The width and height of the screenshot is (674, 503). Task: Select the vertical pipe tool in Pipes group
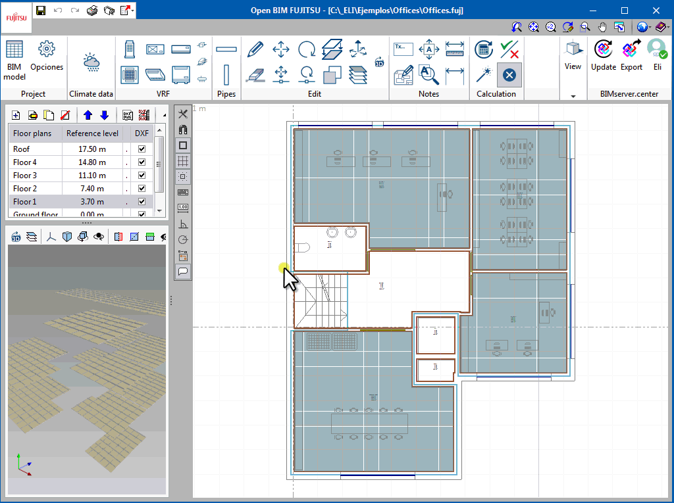coord(226,74)
